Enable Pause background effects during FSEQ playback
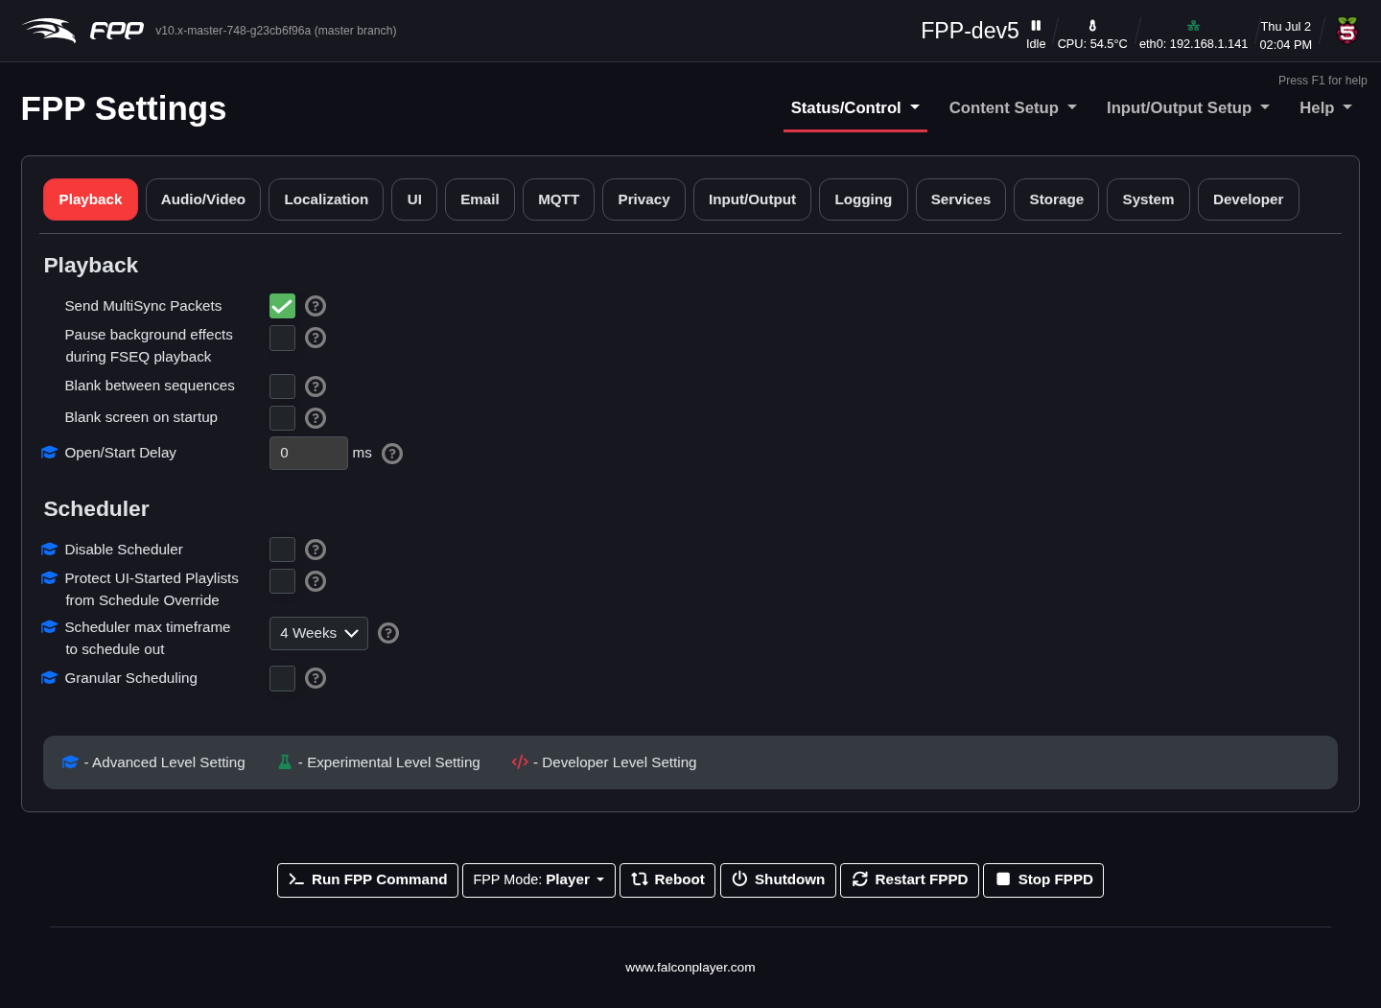The width and height of the screenshot is (1381, 1008). 282,338
